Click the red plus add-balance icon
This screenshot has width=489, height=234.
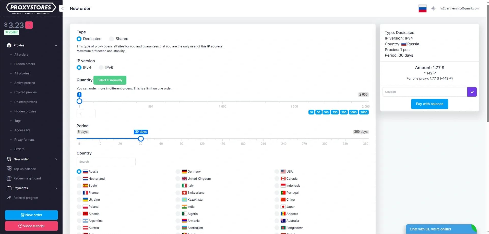click(x=29, y=25)
